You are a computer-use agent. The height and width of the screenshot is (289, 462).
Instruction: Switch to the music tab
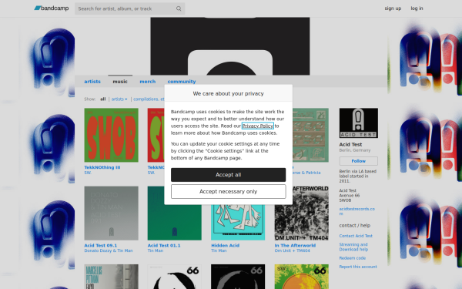(120, 82)
